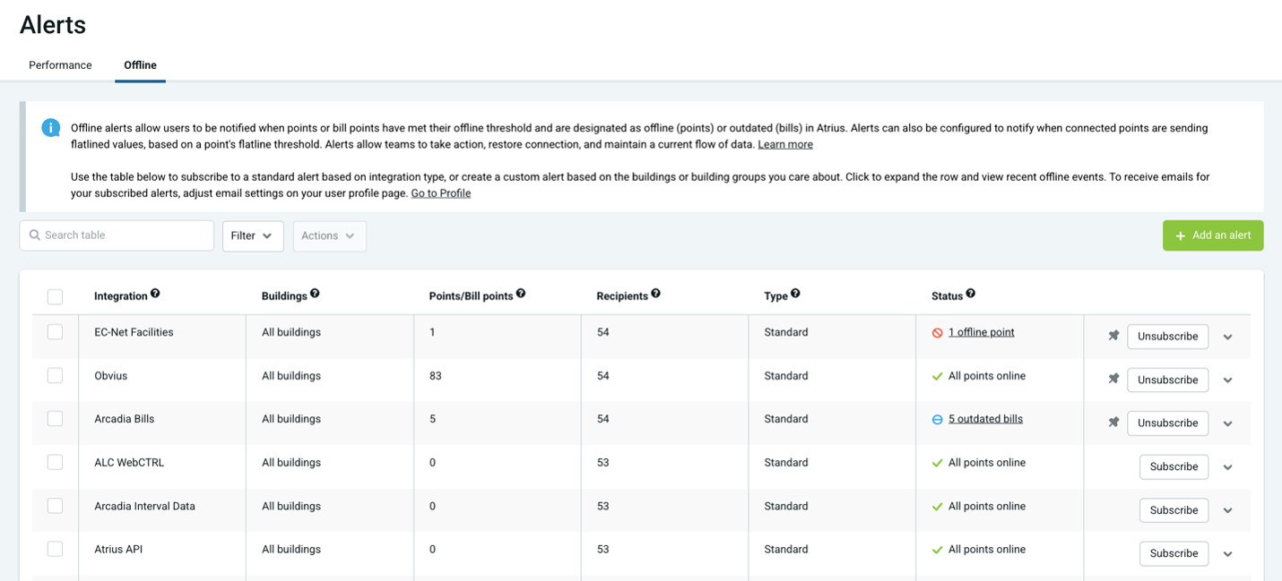Click the Integration column header
Viewport: 1282px width, 581px height.
pyautogui.click(x=121, y=295)
